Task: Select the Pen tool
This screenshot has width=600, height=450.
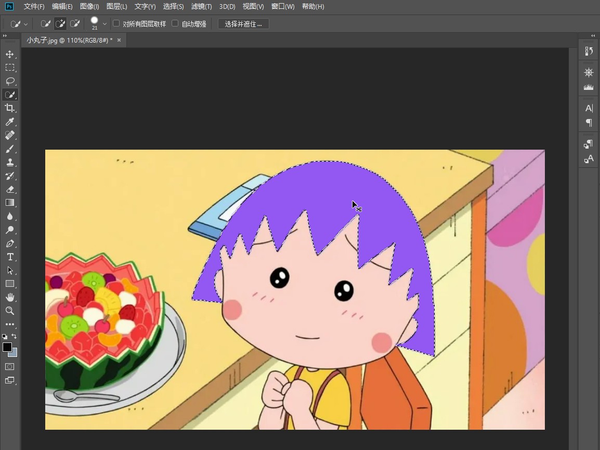Action: pyautogui.click(x=10, y=244)
